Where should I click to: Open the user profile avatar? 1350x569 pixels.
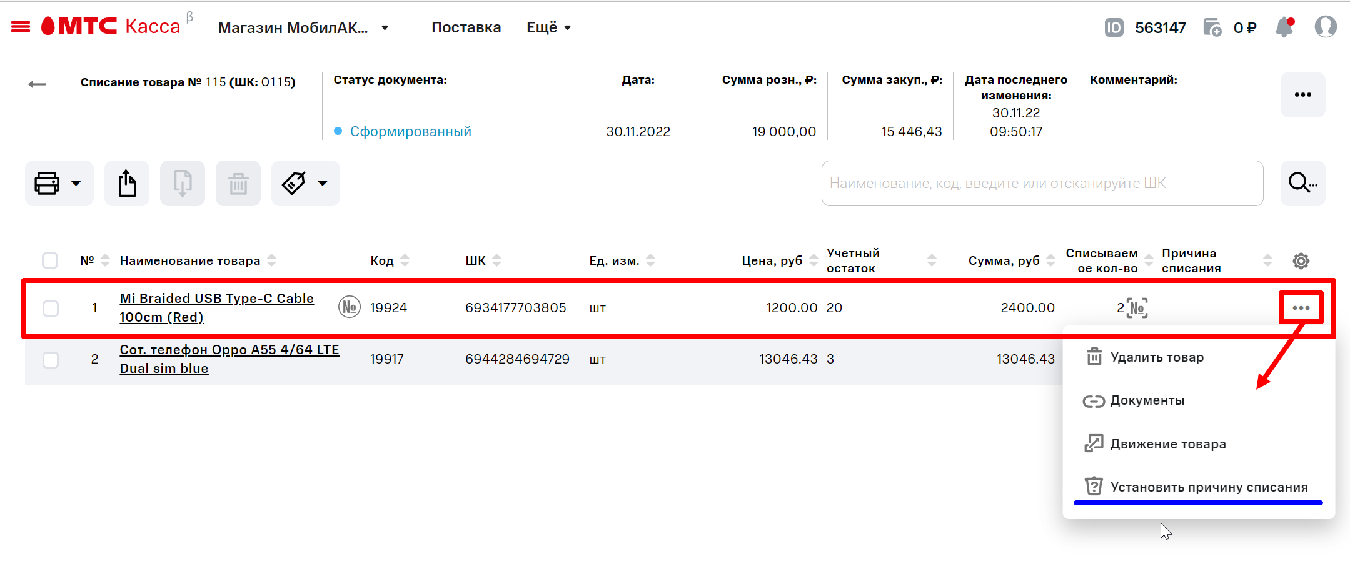(x=1326, y=27)
